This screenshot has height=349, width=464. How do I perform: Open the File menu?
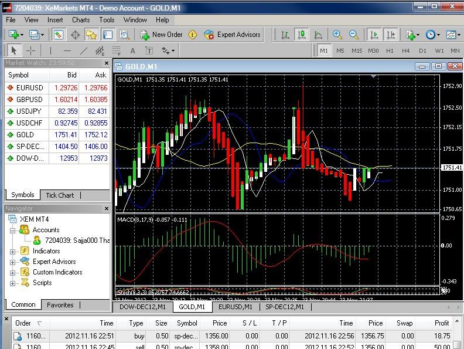click(x=11, y=20)
